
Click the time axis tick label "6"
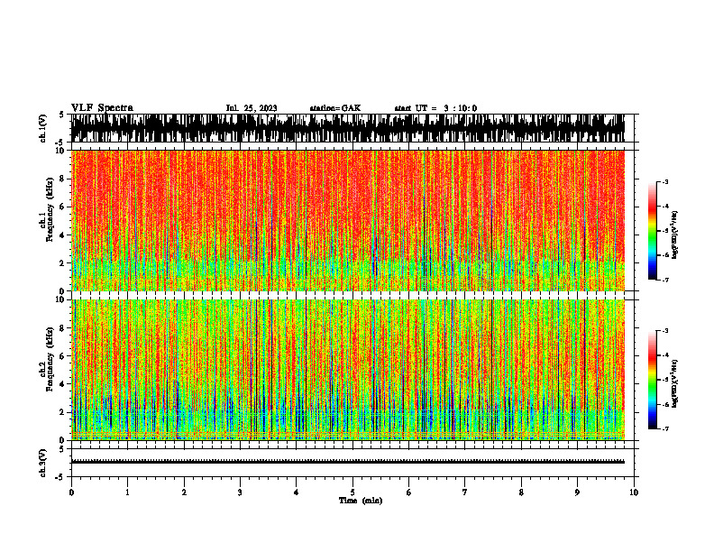[409, 492]
